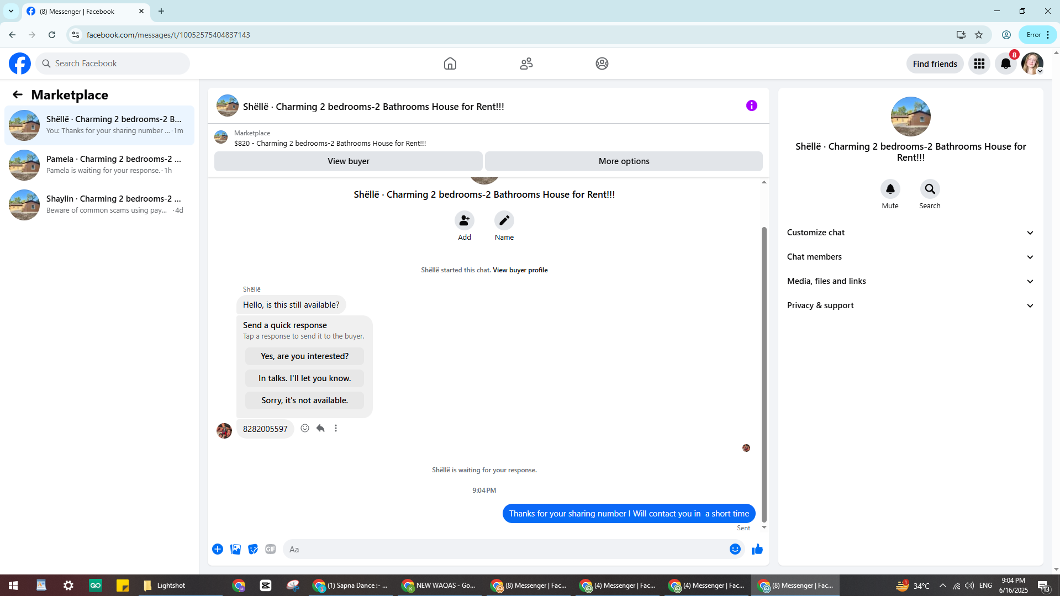The width and height of the screenshot is (1060, 596).
Task: Click the View buyer button
Action: point(349,161)
